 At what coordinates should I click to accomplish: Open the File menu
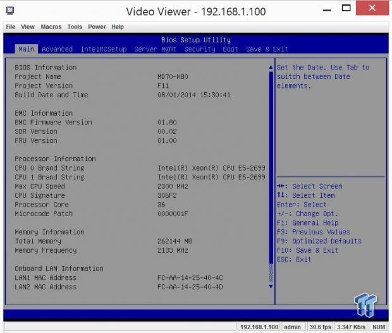[11, 27]
